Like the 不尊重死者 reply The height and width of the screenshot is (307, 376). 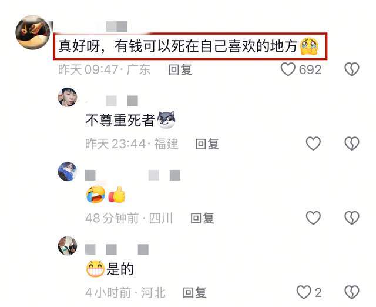(x=313, y=144)
